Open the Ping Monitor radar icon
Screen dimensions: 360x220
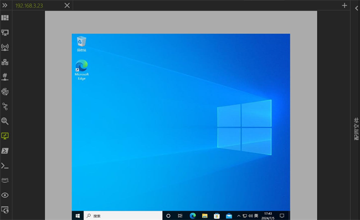click(5, 91)
